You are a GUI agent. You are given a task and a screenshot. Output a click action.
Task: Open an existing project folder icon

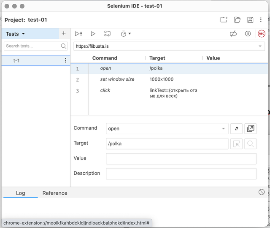pos(237,20)
